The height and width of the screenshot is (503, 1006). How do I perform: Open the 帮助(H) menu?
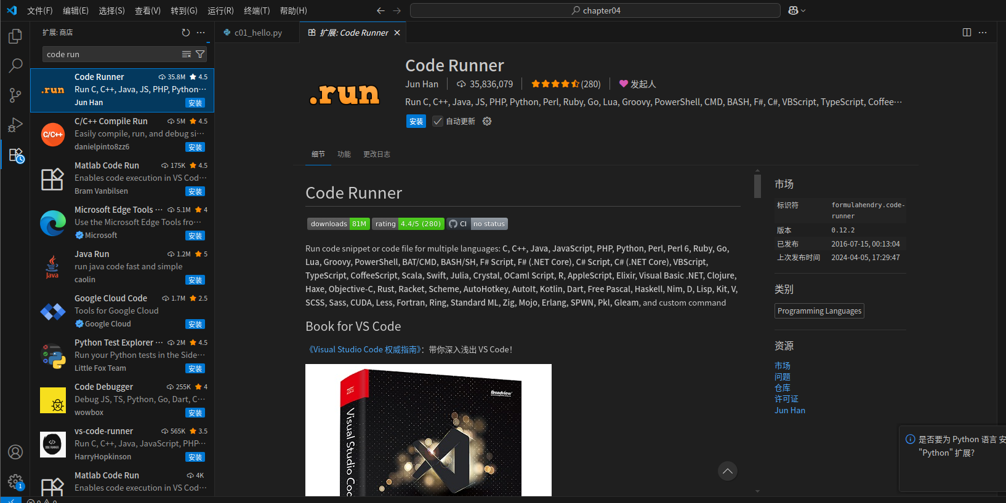293,10
